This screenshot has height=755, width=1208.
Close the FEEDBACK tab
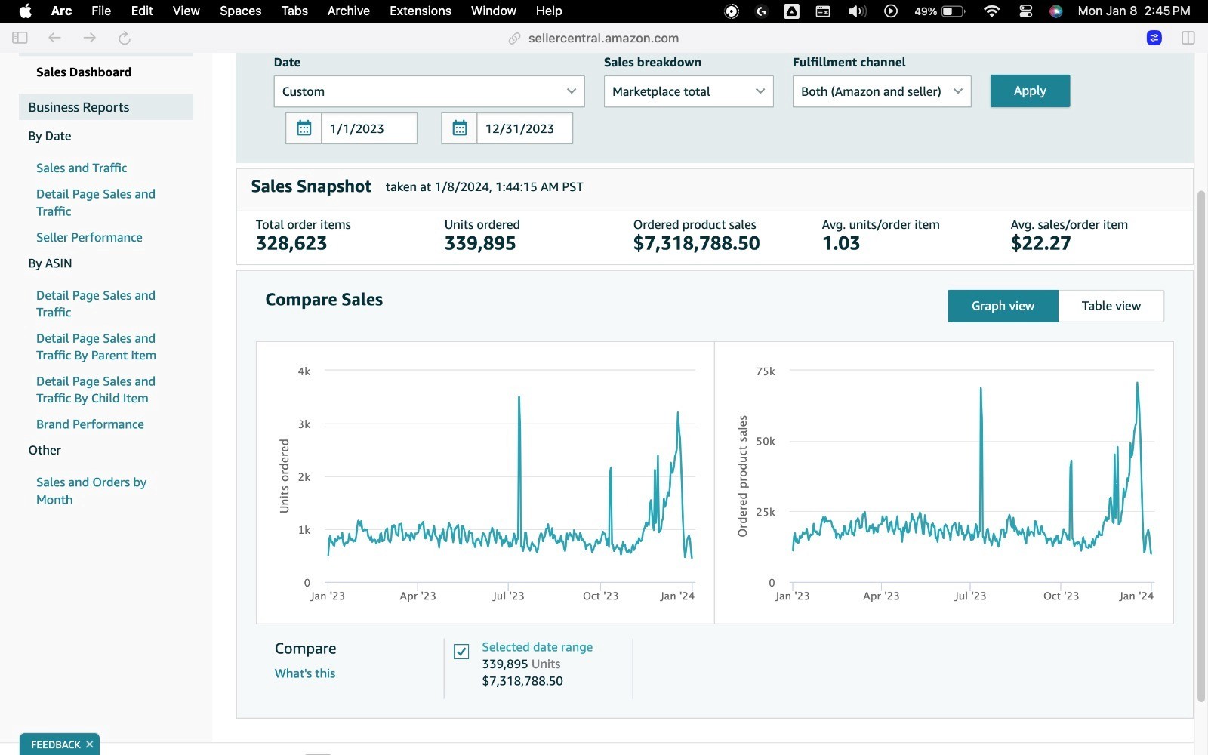pos(89,744)
